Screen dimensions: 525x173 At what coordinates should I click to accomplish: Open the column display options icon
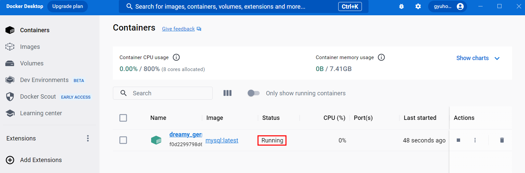[x=227, y=93]
